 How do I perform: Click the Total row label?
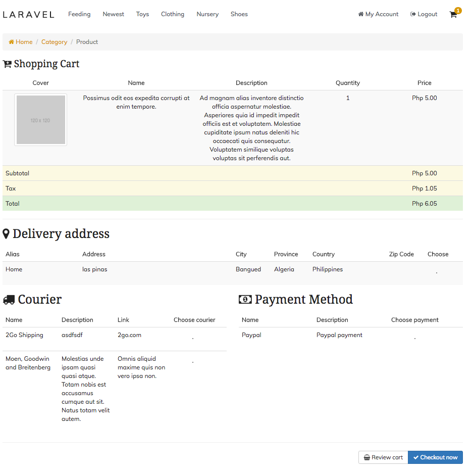click(13, 204)
